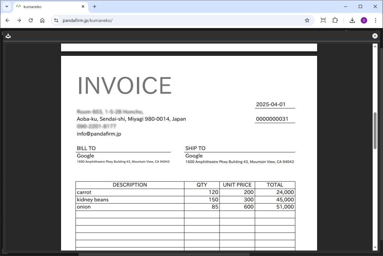Screen dimensions: 383x256
Task: Download the invoice PDF from viewer toolbar
Action: click(8, 36)
